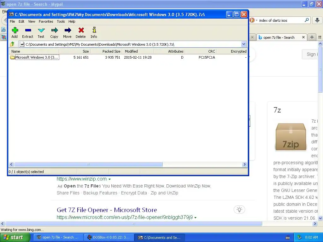Click the Sign in button on Bing

coord(310,54)
